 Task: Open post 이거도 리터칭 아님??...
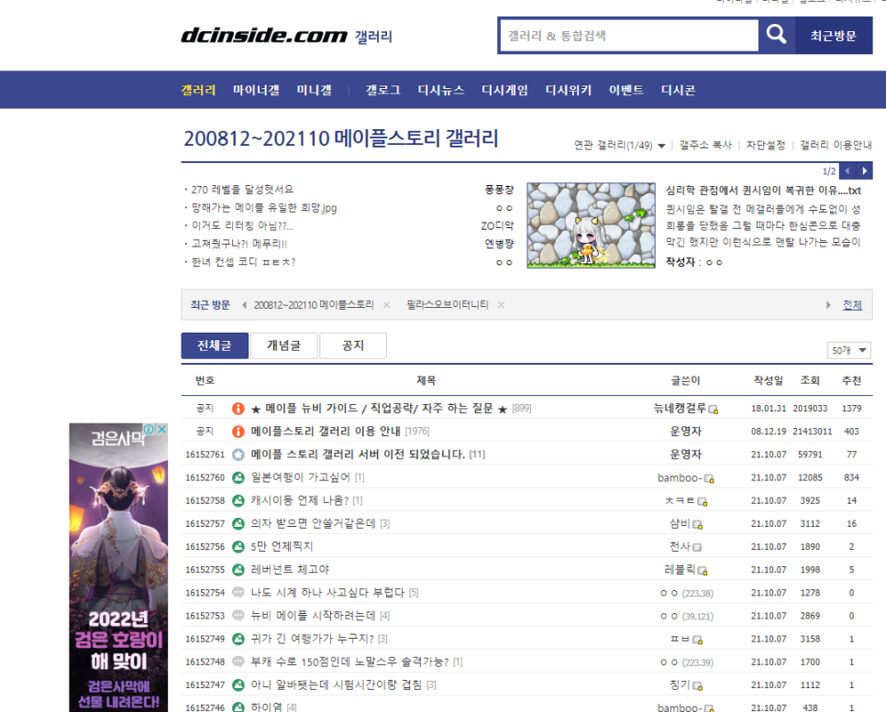242,225
